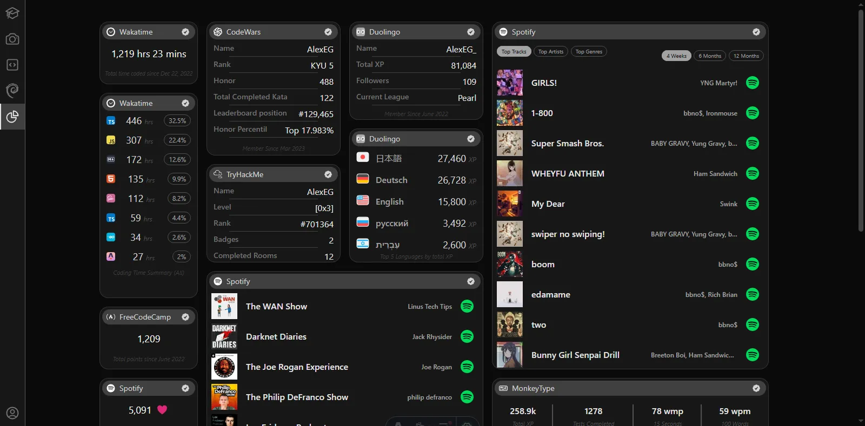Select the 12 Months time range
The height and width of the screenshot is (426, 865).
pos(746,56)
